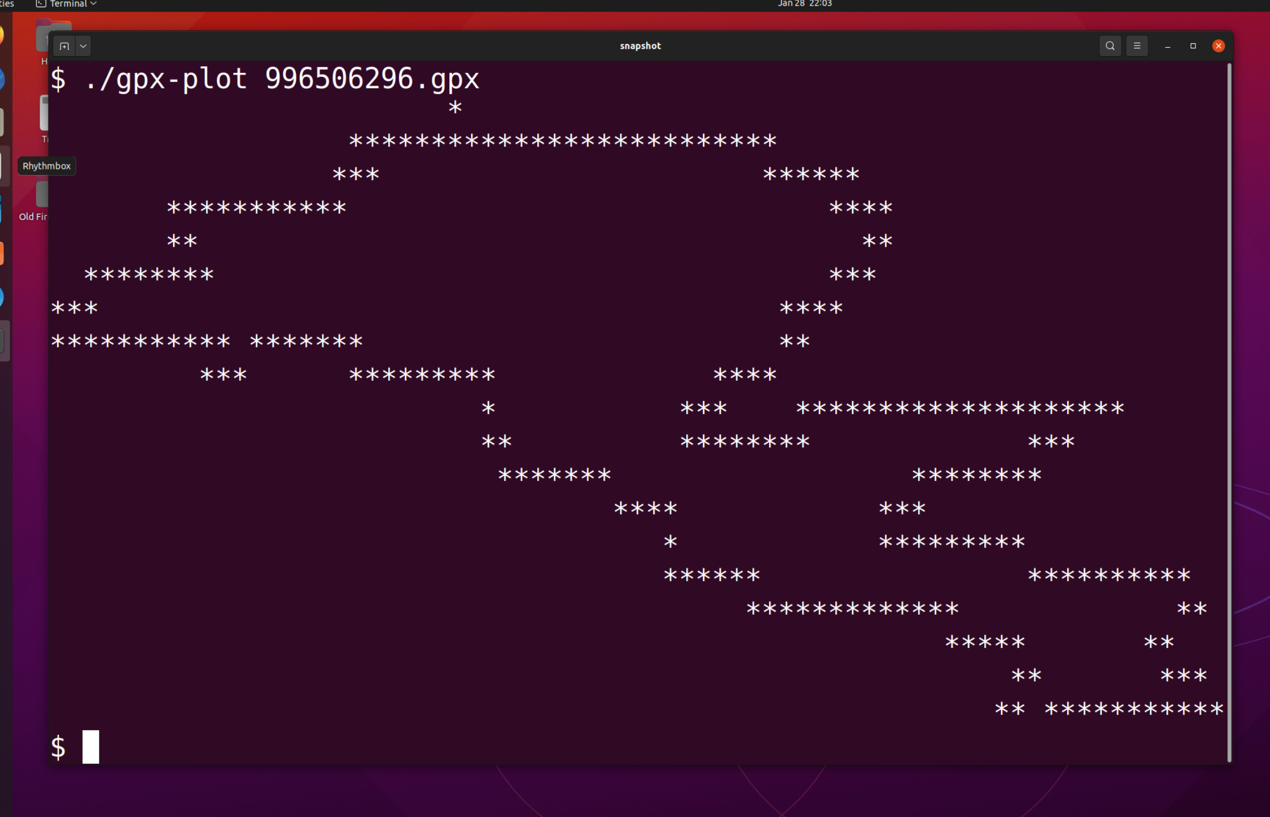Click the terminal vertical scrollbar
This screenshot has height=817, width=1270.
[1229, 412]
